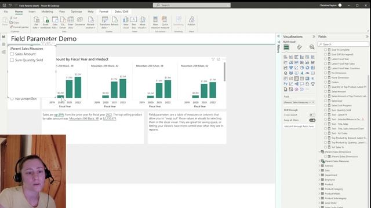This screenshot has width=371, height=208.
Task: Select the Build visual fields icon
Action: (286, 47)
